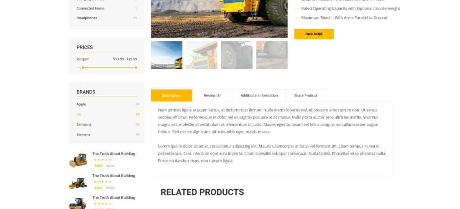Click the left price range slider handle
Screen dimensions: 460x209
83,67
